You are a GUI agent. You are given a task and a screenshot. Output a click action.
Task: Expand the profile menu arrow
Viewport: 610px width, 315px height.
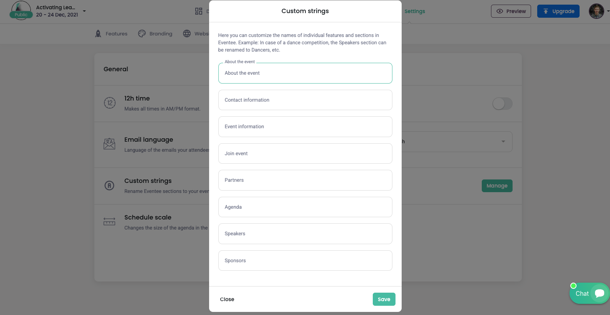click(x=608, y=11)
